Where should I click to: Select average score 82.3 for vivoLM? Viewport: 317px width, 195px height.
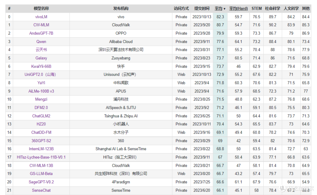220,17
